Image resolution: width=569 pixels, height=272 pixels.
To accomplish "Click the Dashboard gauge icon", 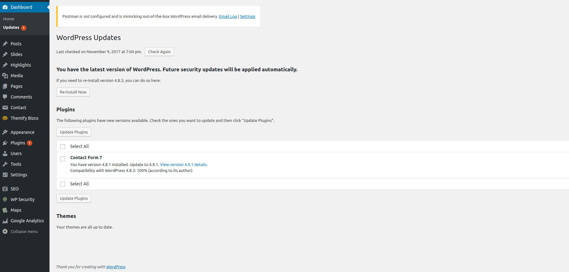I will click(x=5, y=7).
